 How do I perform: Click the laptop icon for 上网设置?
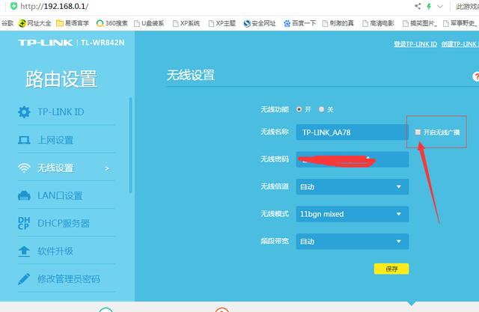pos(24,140)
